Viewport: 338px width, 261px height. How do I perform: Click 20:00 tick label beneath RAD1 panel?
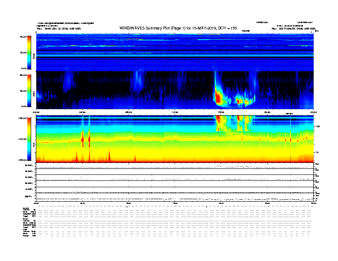coord(267,112)
